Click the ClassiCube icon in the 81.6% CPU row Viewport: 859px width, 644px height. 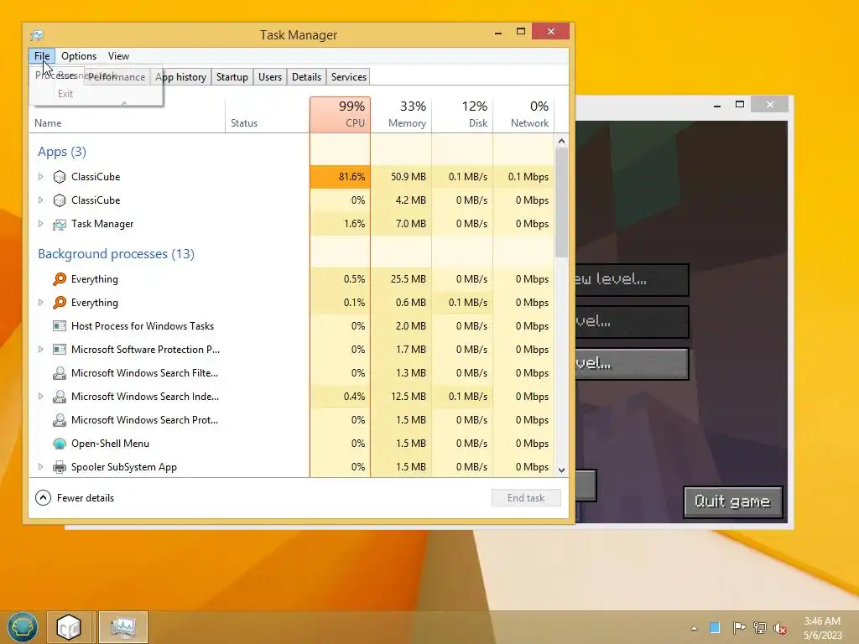[x=60, y=177]
